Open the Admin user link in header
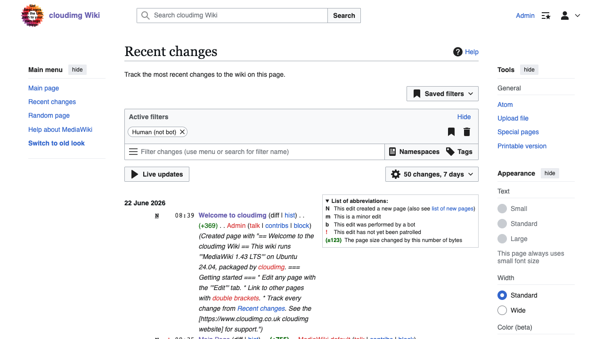603x339 pixels. point(525,16)
